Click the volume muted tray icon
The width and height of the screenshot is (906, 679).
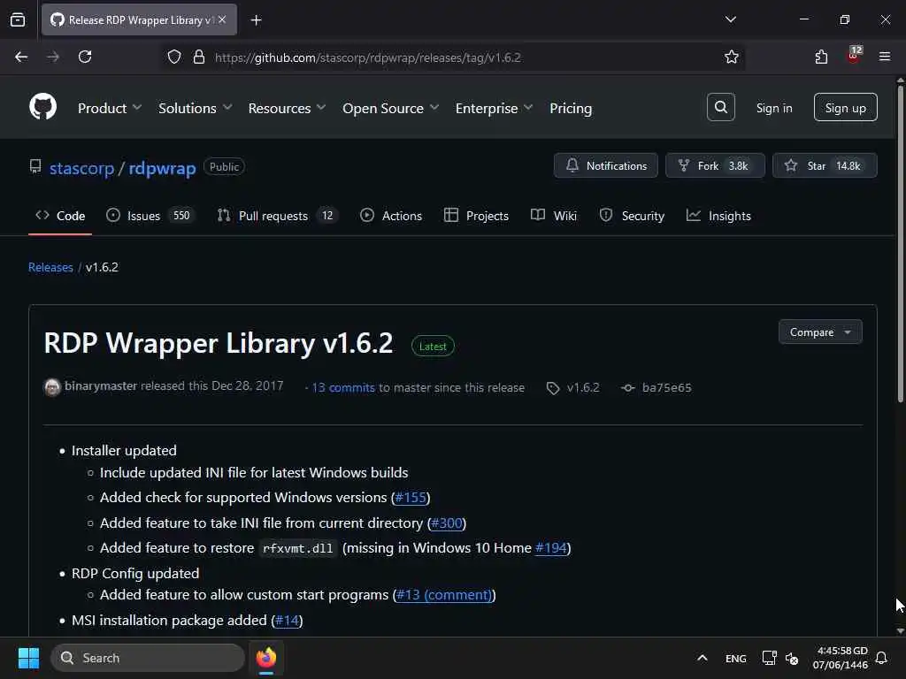tap(792, 658)
